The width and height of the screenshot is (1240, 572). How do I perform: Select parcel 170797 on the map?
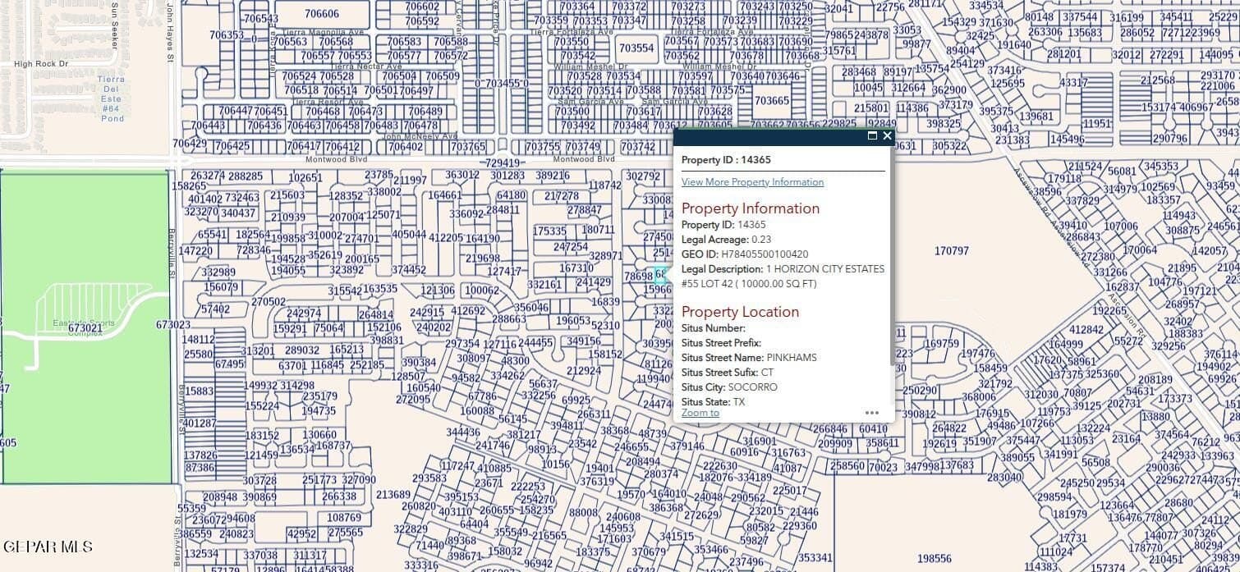pos(952,251)
